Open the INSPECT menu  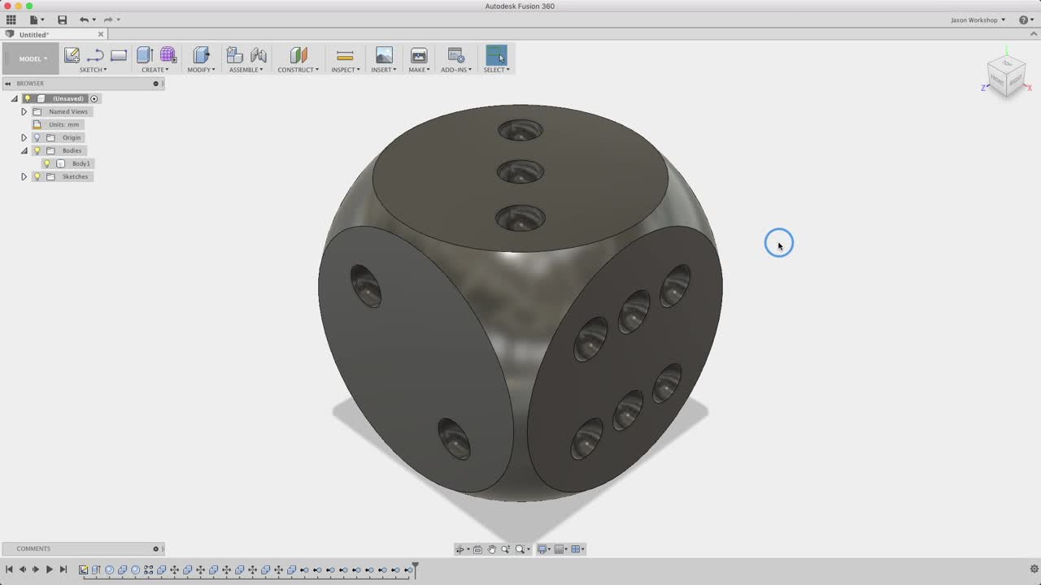[345, 70]
